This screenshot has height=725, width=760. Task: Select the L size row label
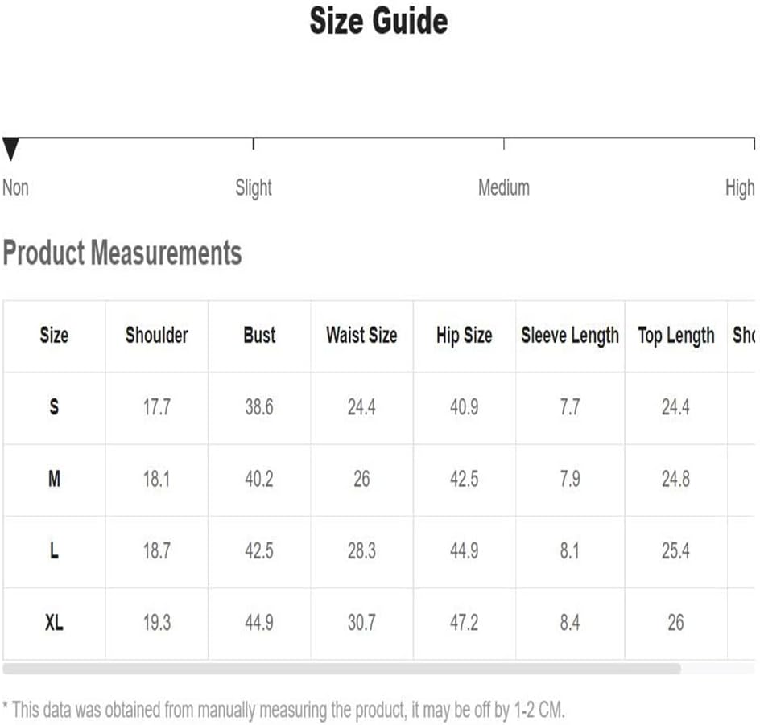tap(54, 550)
